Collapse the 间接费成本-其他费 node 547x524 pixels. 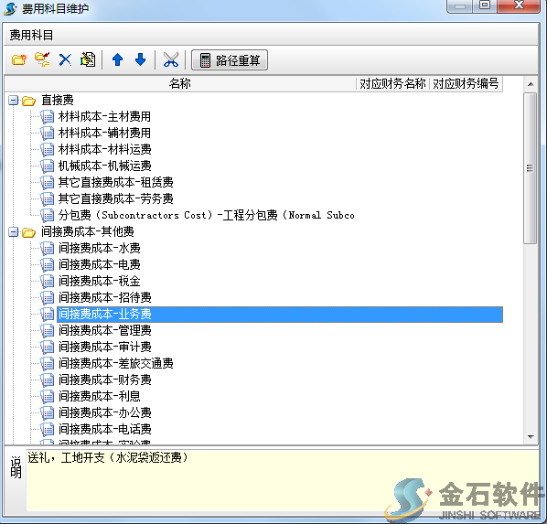(x=13, y=231)
